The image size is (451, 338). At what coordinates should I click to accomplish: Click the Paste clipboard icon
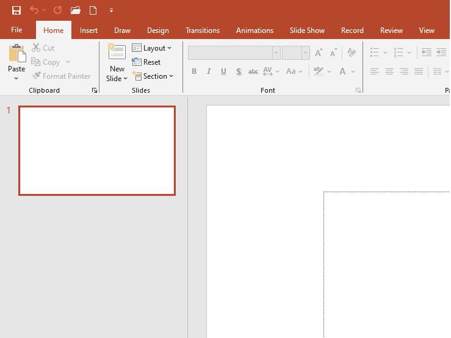[16, 54]
